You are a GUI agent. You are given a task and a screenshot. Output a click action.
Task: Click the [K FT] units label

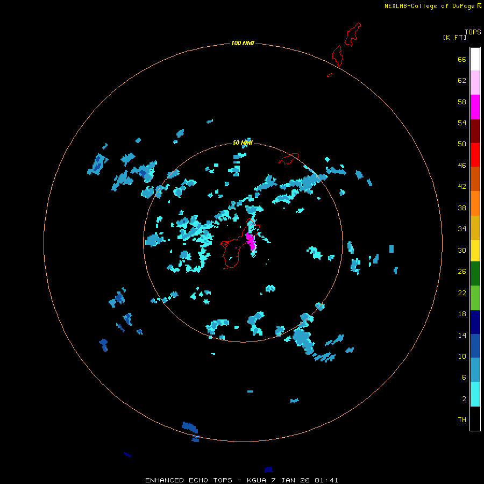pos(454,37)
